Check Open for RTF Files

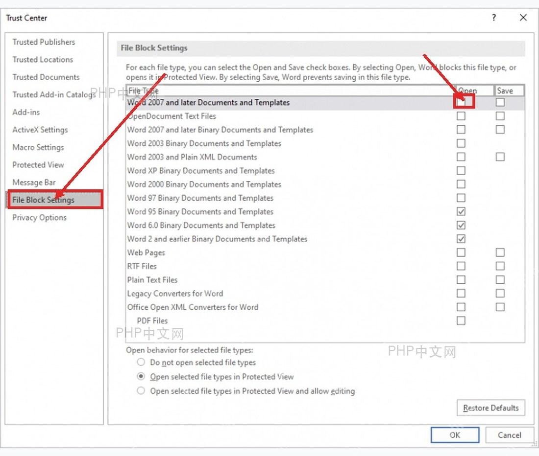(461, 266)
